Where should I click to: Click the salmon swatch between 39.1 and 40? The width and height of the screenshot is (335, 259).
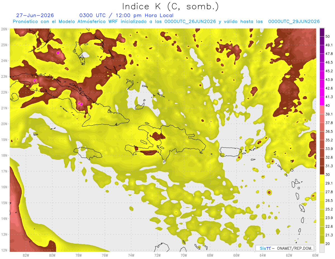[322, 110]
